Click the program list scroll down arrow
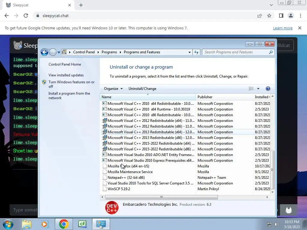The image size is (307, 230). (x=272, y=192)
